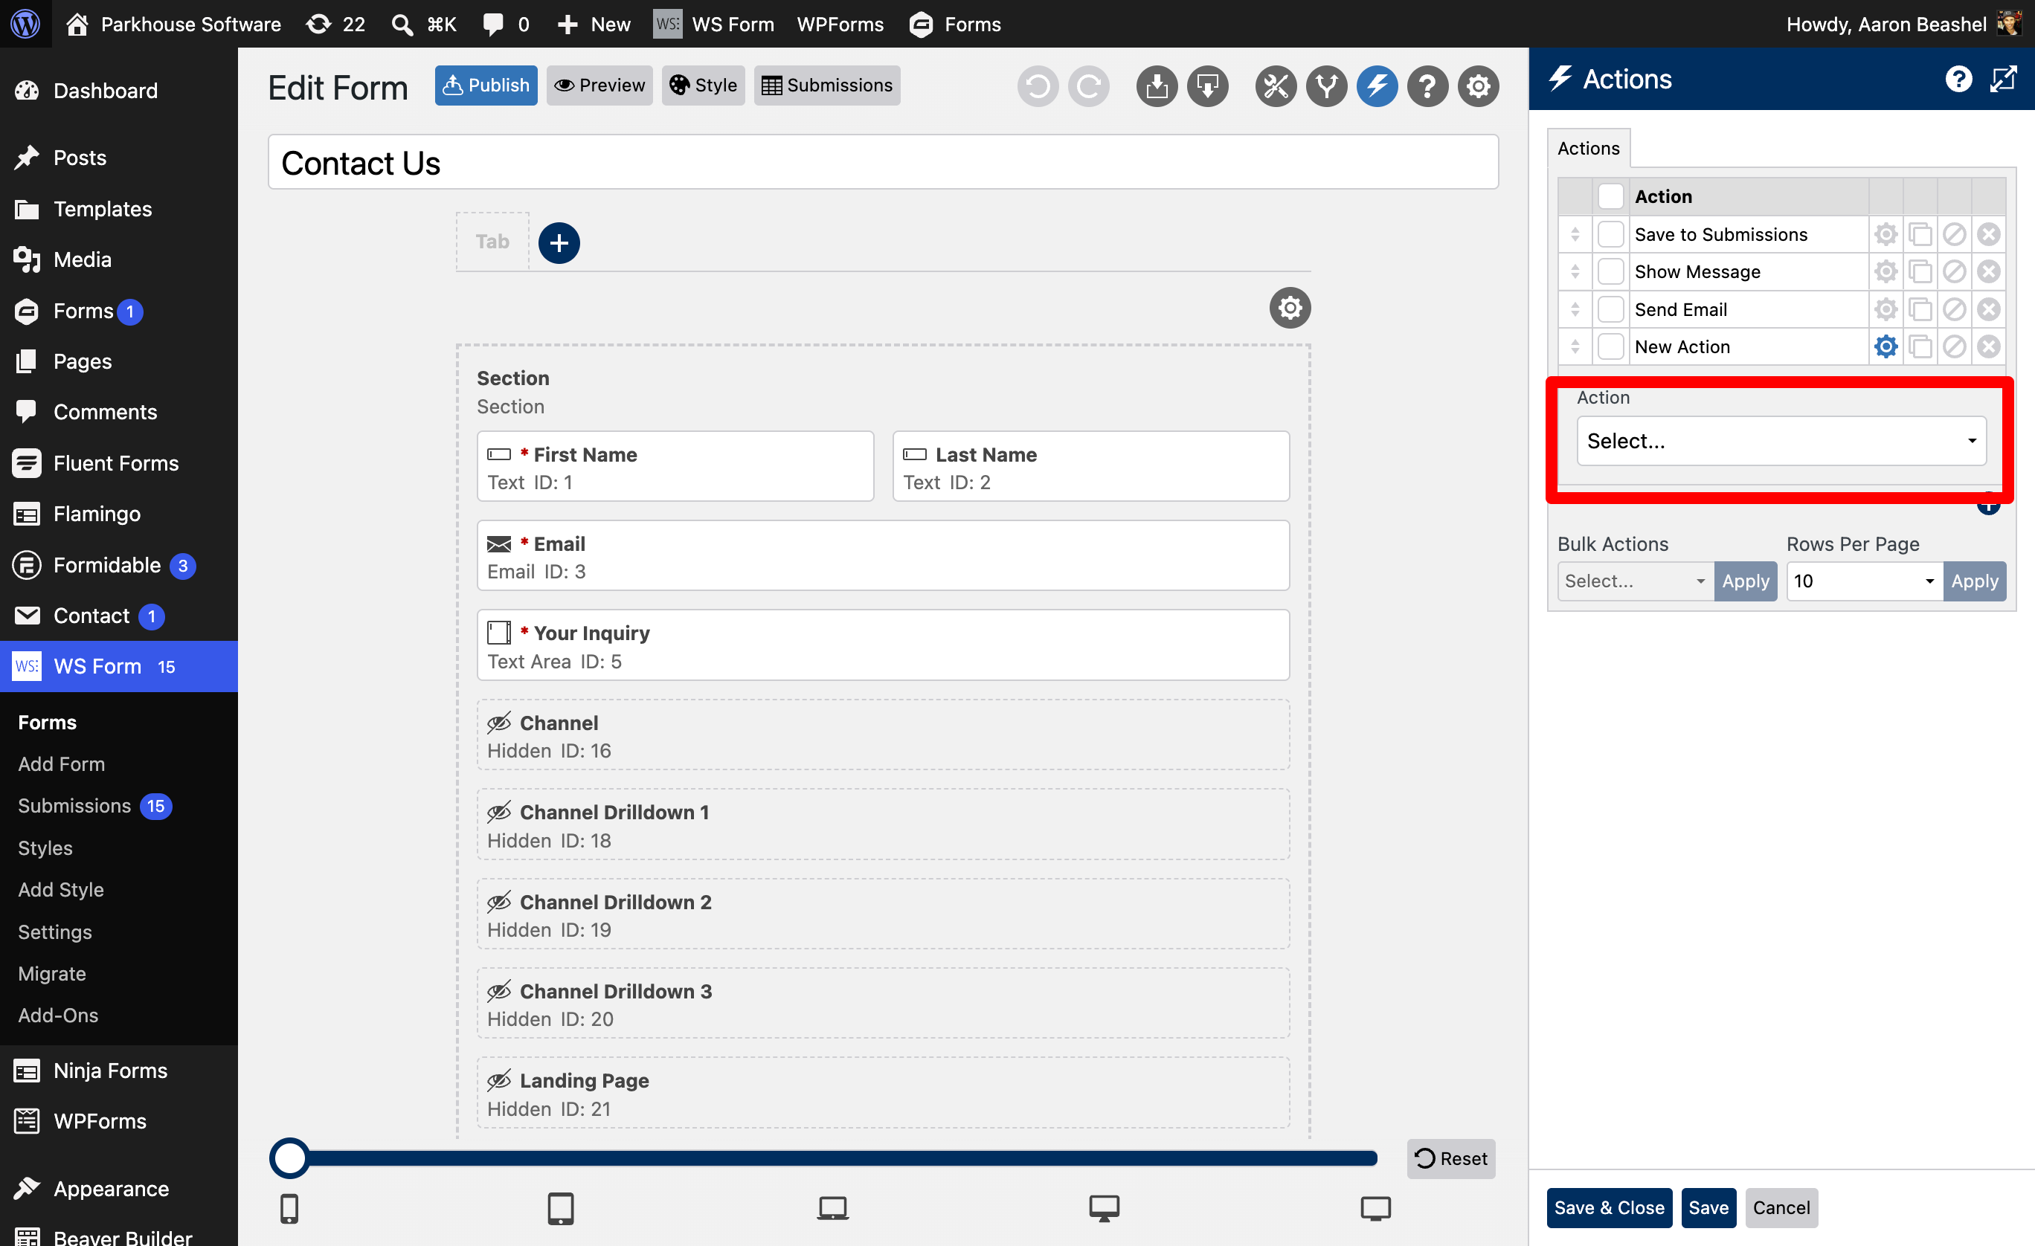Select the First Name text field
Image resolution: width=2035 pixels, height=1246 pixels.
pos(675,467)
